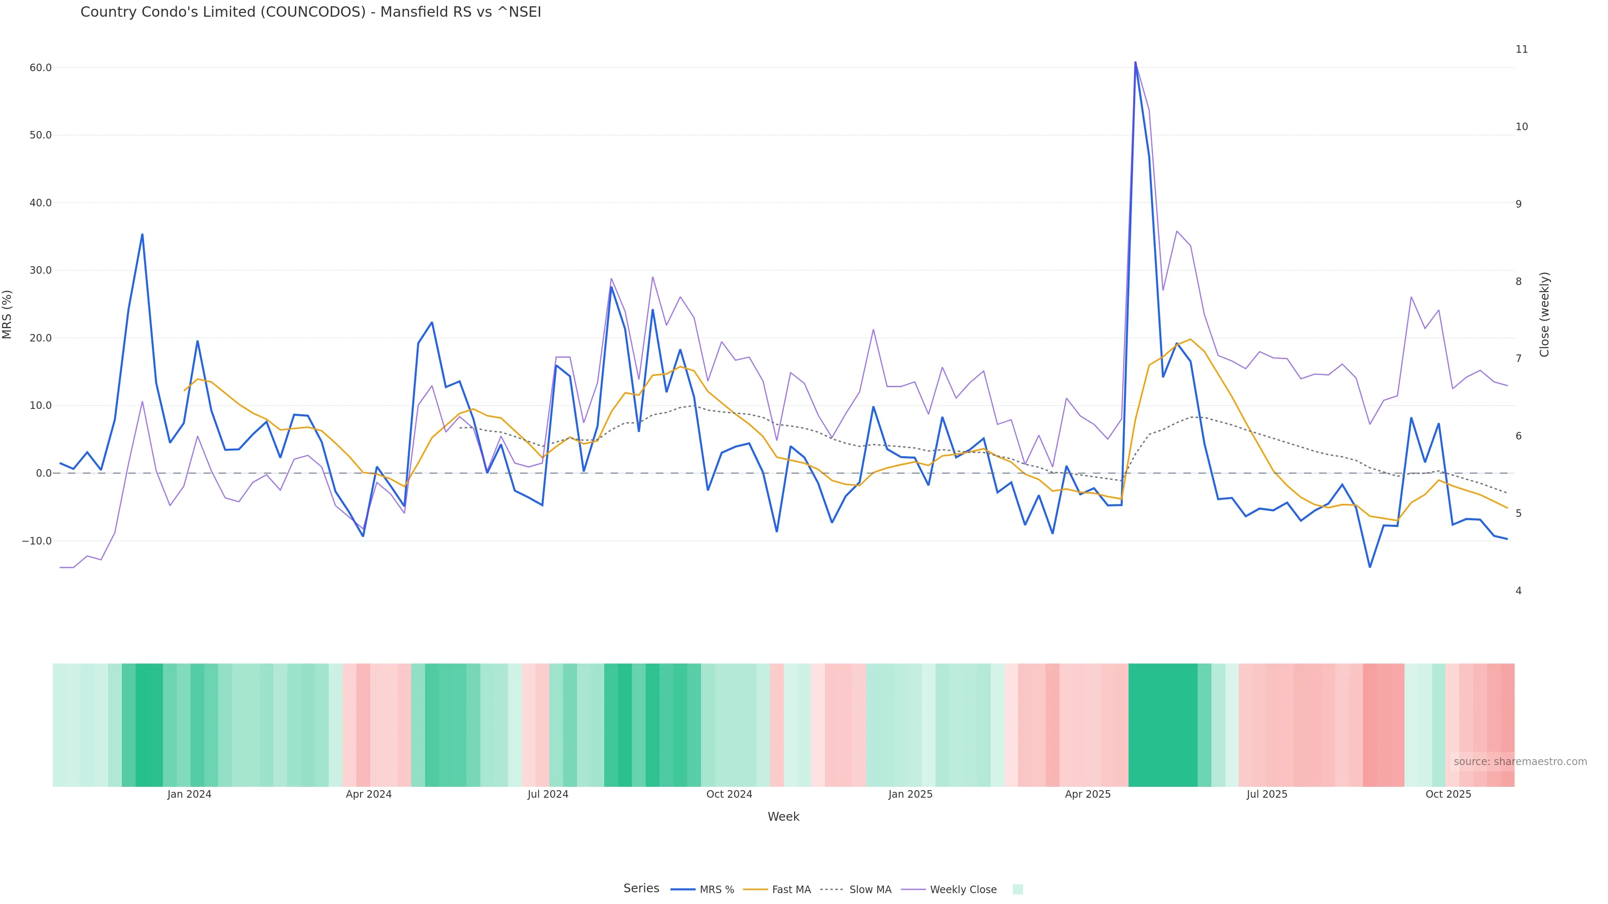Hide the Weekly Close legend series
Image resolution: width=1608 pixels, height=904 pixels.
click(x=963, y=890)
